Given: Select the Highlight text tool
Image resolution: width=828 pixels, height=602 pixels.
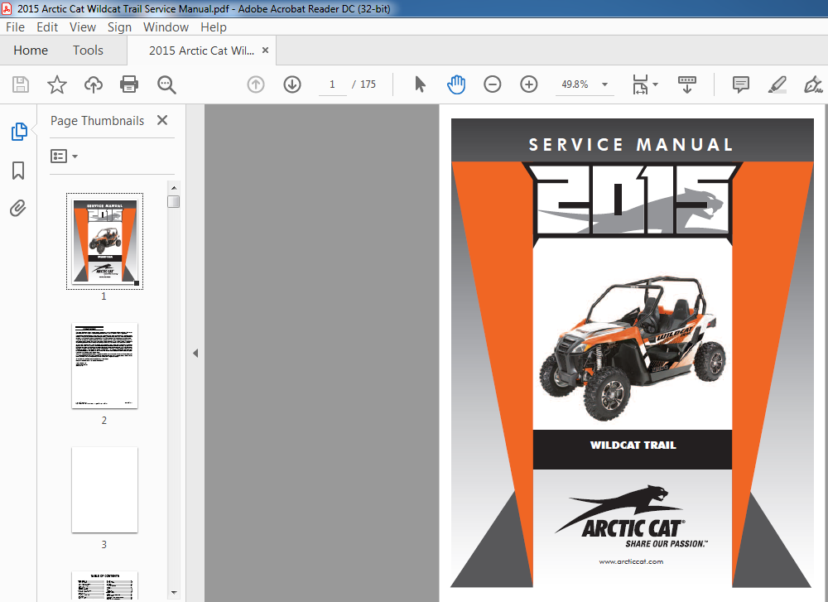Looking at the screenshot, I should [777, 84].
